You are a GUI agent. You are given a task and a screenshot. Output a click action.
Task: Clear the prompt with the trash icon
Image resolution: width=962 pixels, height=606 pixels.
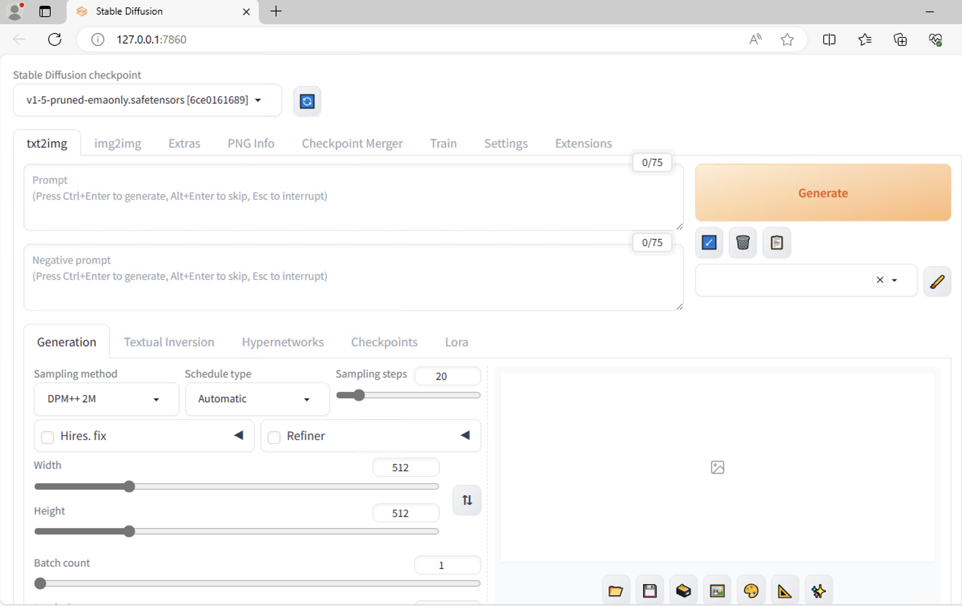coord(743,242)
